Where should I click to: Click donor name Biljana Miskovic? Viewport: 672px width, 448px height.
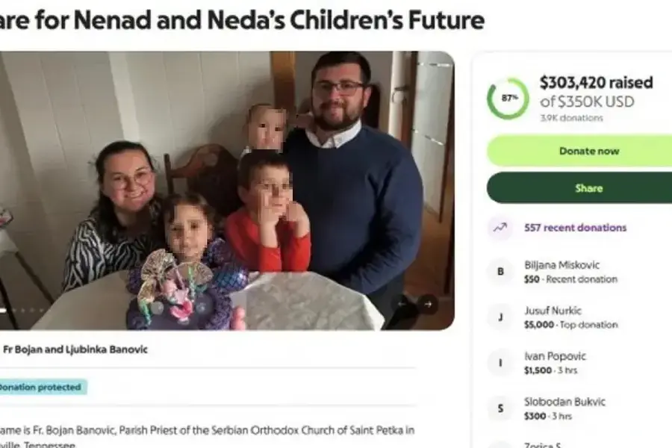pos(561,265)
